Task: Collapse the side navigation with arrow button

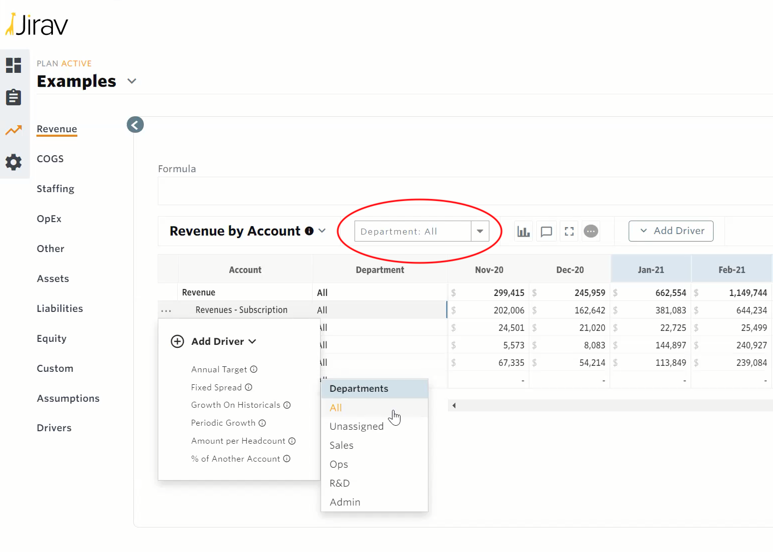Action: 135,125
